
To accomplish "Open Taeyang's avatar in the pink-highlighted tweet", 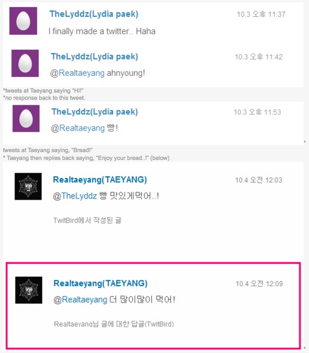I will (x=29, y=290).
